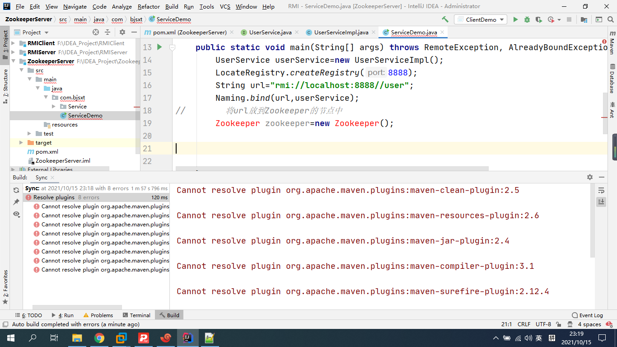Open the Problems tool window button
Image resolution: width=617 pixels, height=347 pixels.
[98, 315]
